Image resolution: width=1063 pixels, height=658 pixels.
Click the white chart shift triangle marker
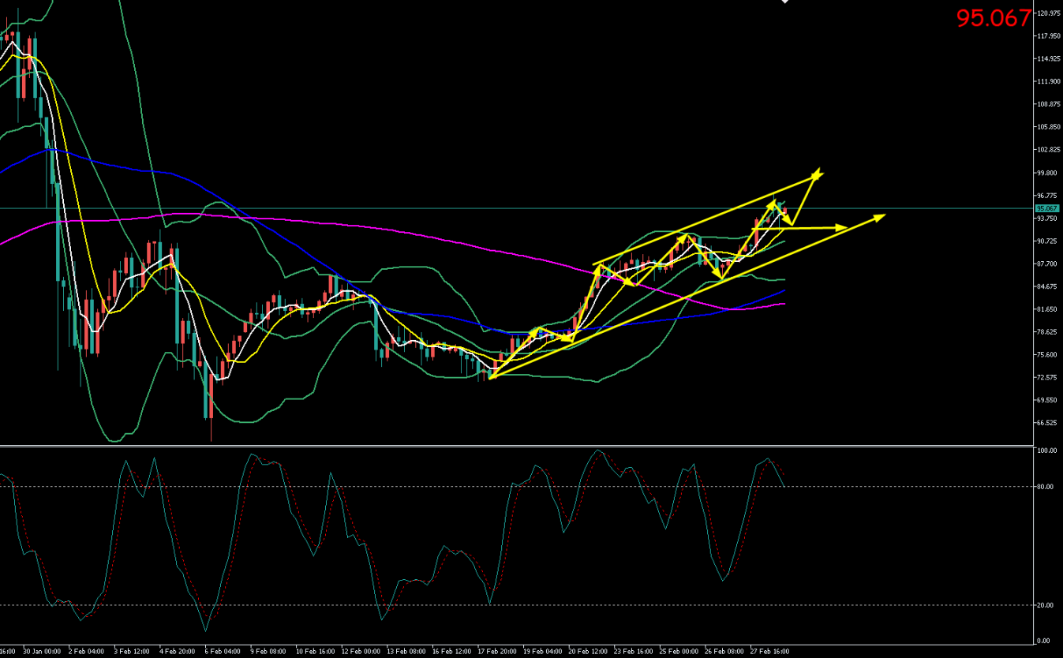[x=785, y=2]
